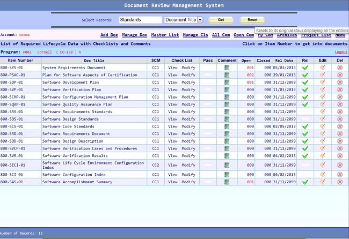Screen dimensions: 349x239
Task: Delete the 800-PSAC-01 document row
Action: coord(340,75)
